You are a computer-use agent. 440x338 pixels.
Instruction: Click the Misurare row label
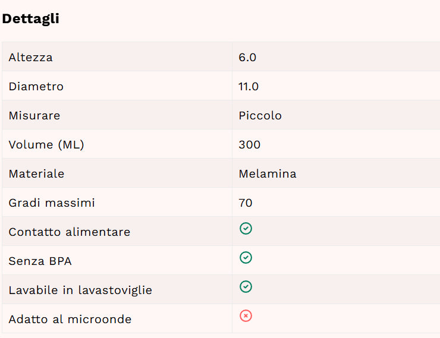tap(34, 116)
